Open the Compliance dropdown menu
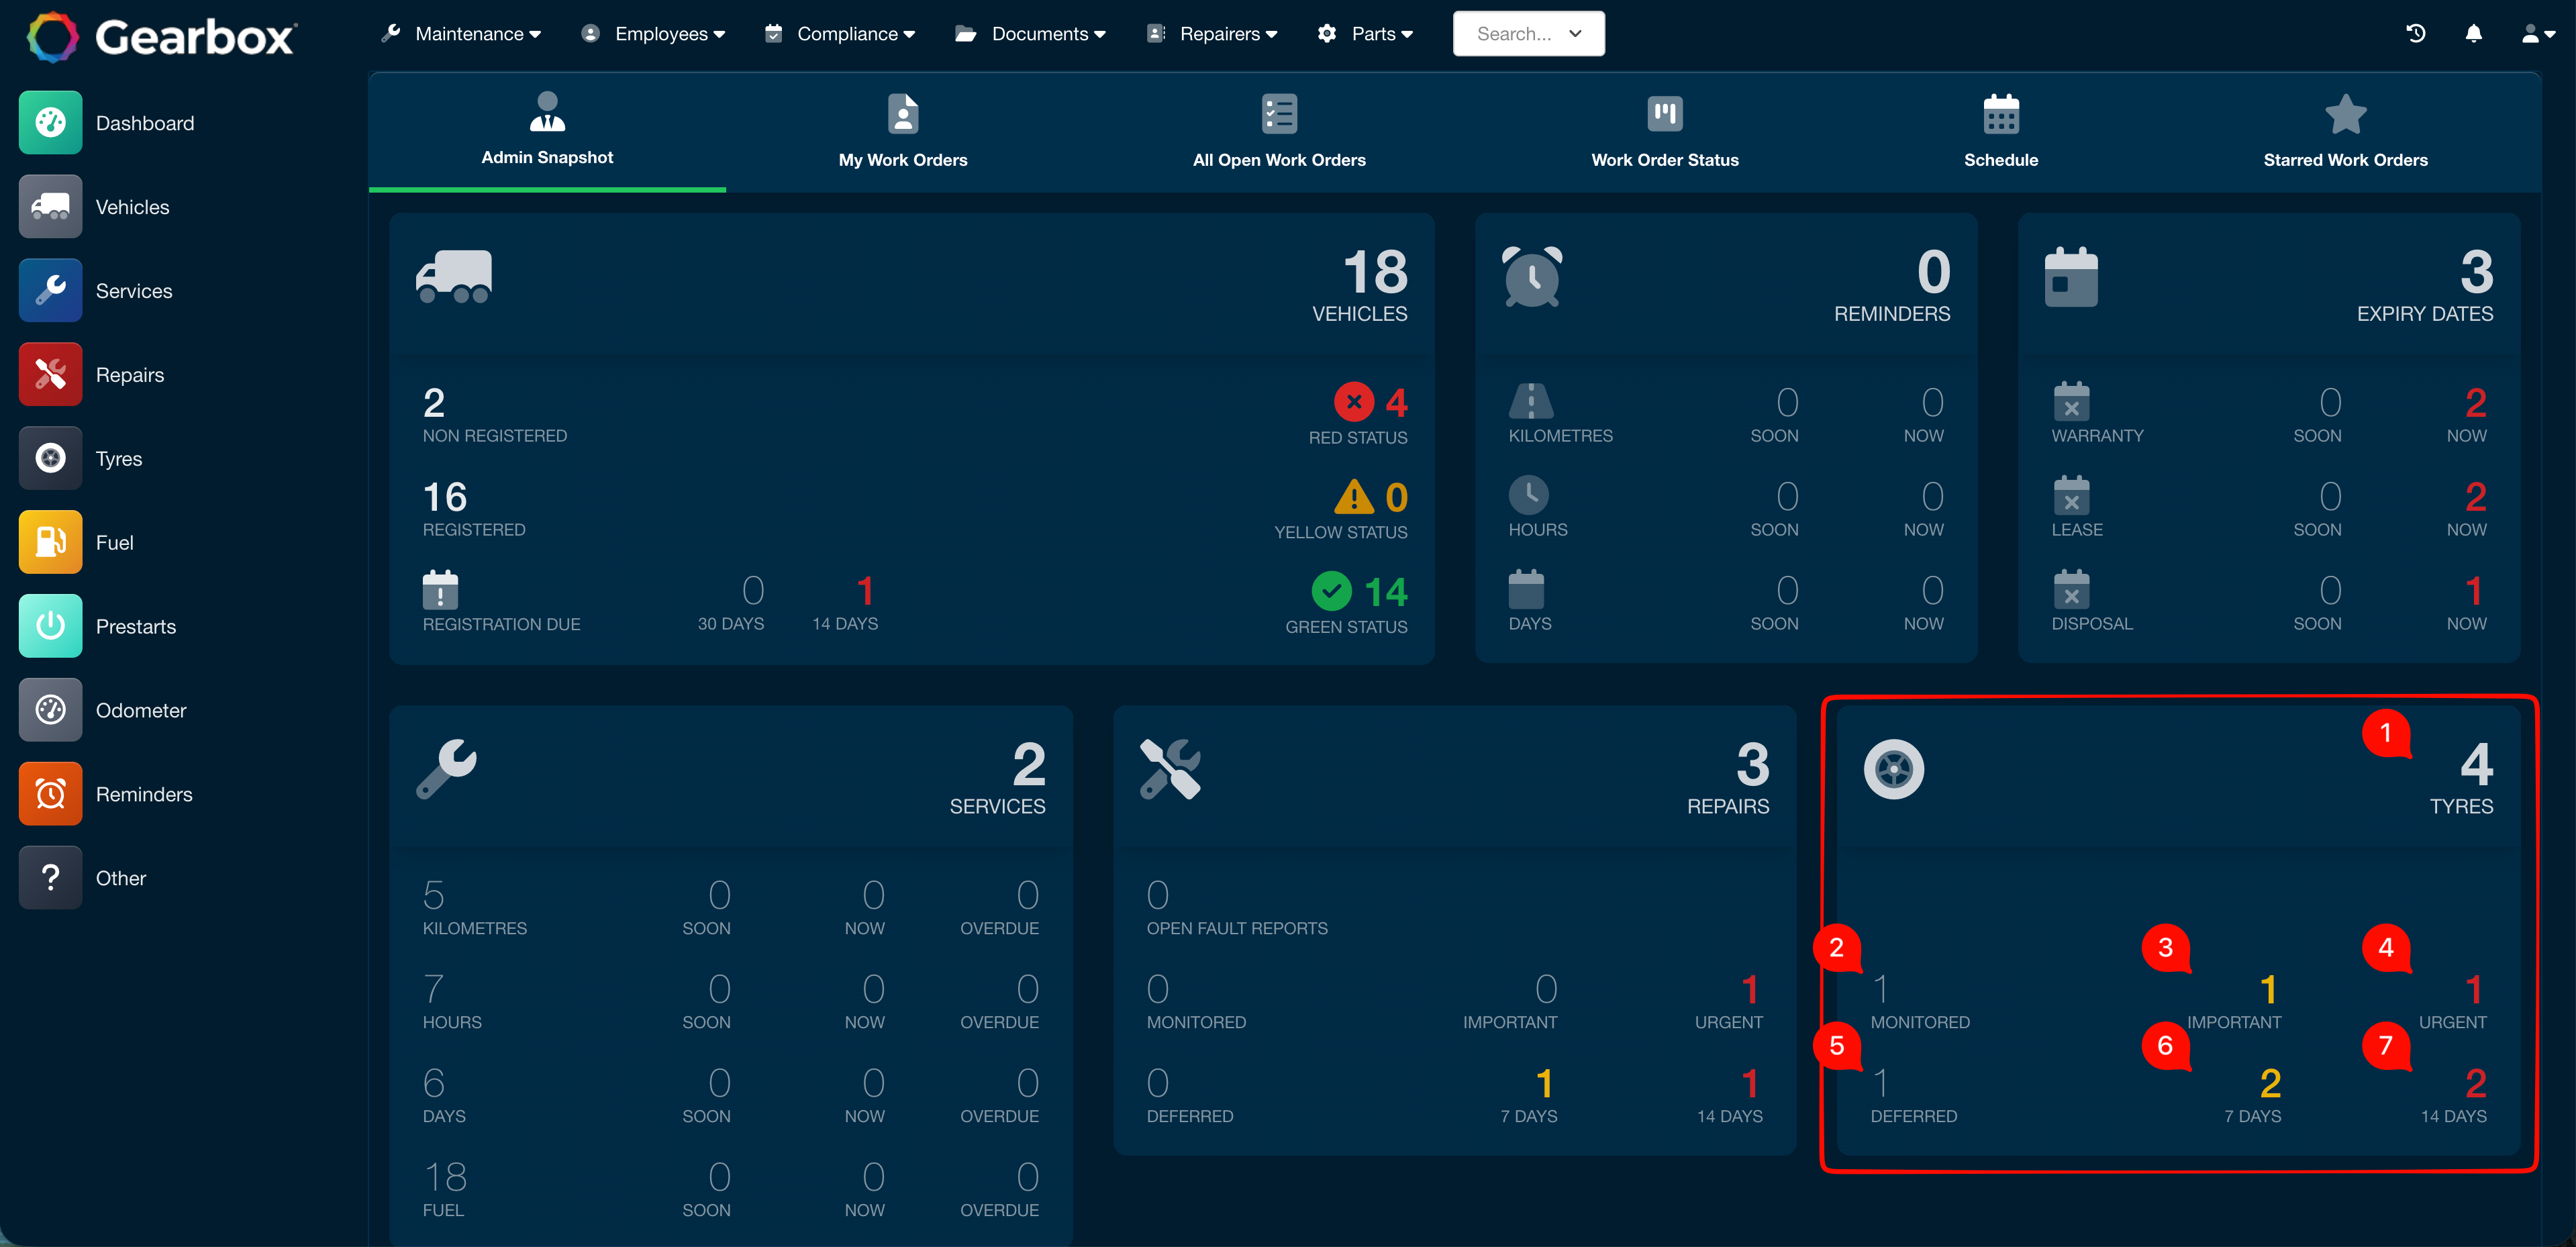The height and width of the screenshot is (1247, 2576). [840, 34]
